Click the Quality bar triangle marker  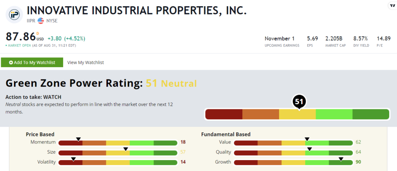point(309,149)
